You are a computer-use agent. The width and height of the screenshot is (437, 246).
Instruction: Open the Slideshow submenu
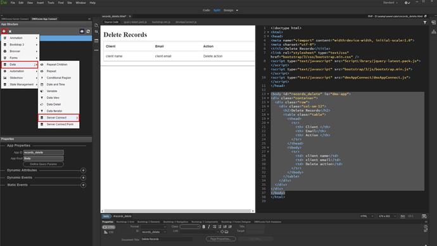coord(20,78)
